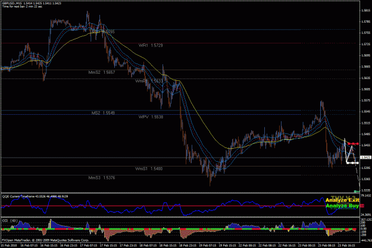
Task: Click the 17 Feb 23:15 time label
Action: [129, 245]
